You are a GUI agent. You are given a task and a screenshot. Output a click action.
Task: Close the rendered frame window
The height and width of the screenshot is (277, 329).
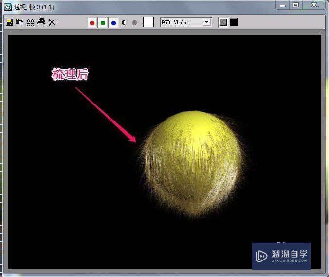[x=314, y=5]
